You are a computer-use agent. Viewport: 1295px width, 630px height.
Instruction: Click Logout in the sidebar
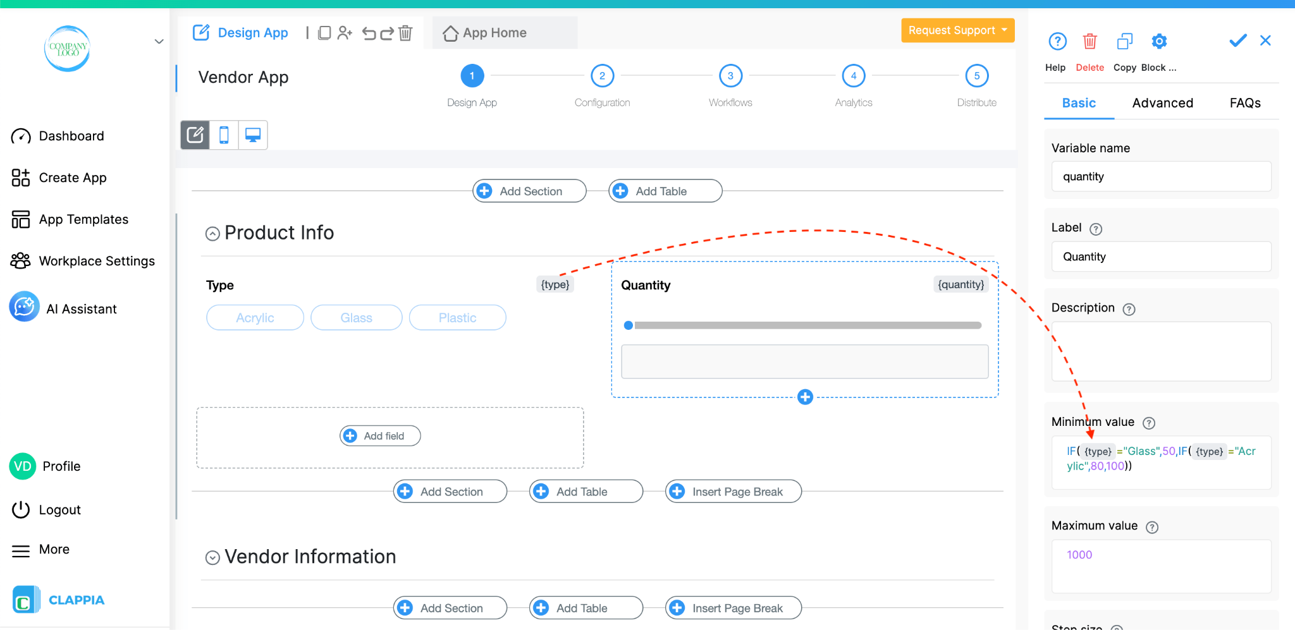[47, 509]
